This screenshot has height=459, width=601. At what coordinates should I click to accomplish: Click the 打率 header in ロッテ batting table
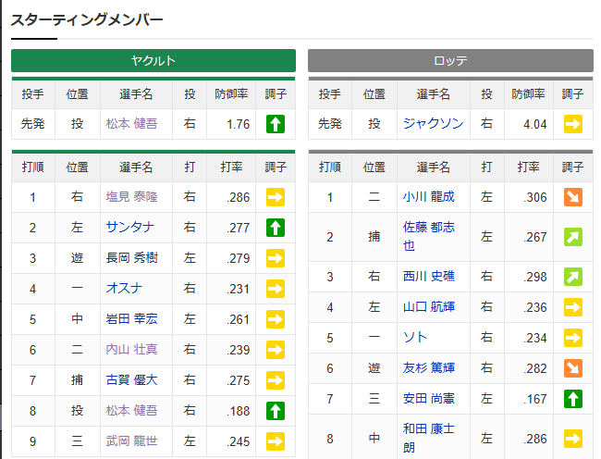[x=529, y=167]
